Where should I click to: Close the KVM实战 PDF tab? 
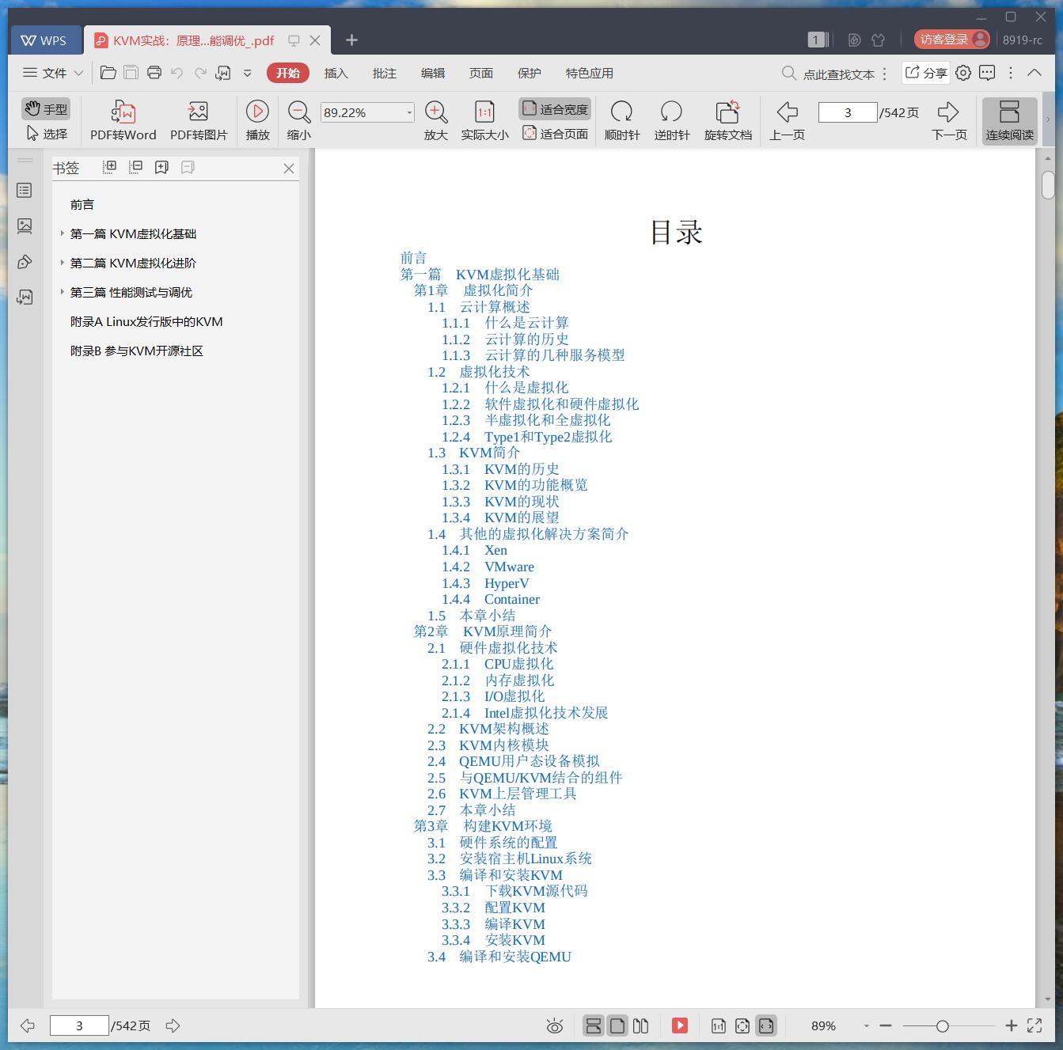pyautogui.click(x=315, y=40)
